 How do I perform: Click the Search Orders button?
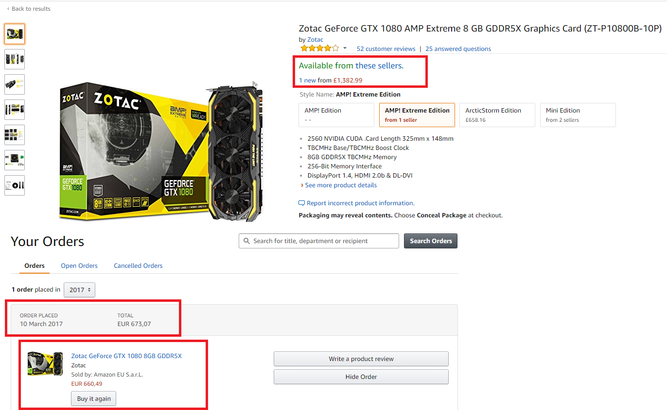431,241
